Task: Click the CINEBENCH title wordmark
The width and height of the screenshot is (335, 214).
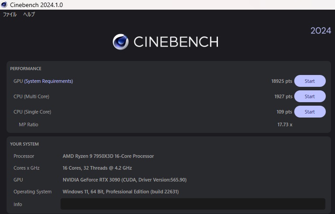Action: click(x=176, y=42)
